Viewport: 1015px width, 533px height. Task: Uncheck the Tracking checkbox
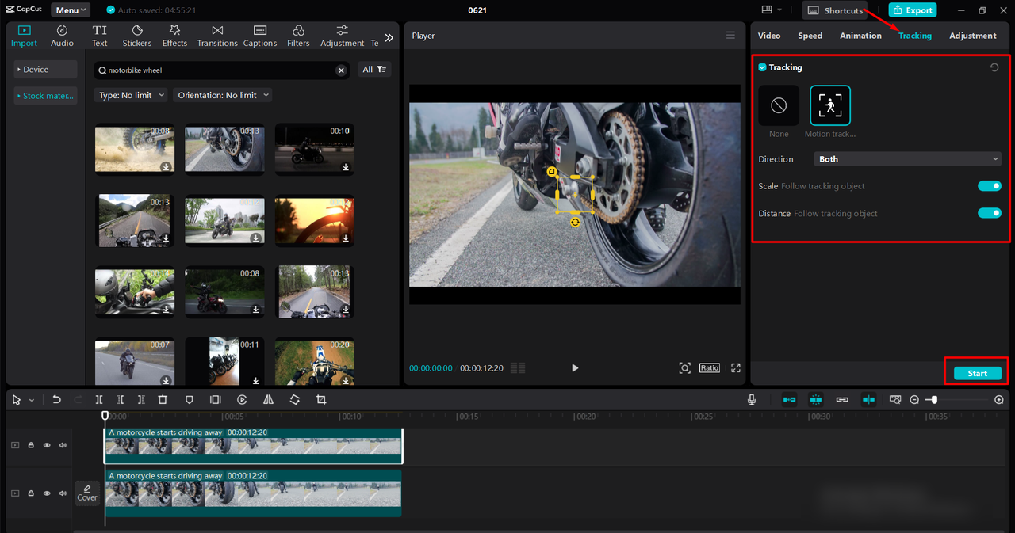(x=762, y=67)
